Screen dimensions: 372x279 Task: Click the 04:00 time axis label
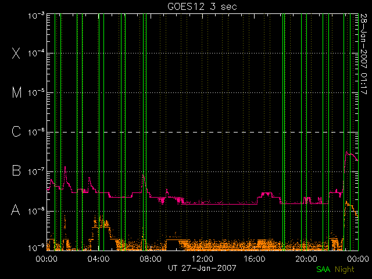click(98, 259)
